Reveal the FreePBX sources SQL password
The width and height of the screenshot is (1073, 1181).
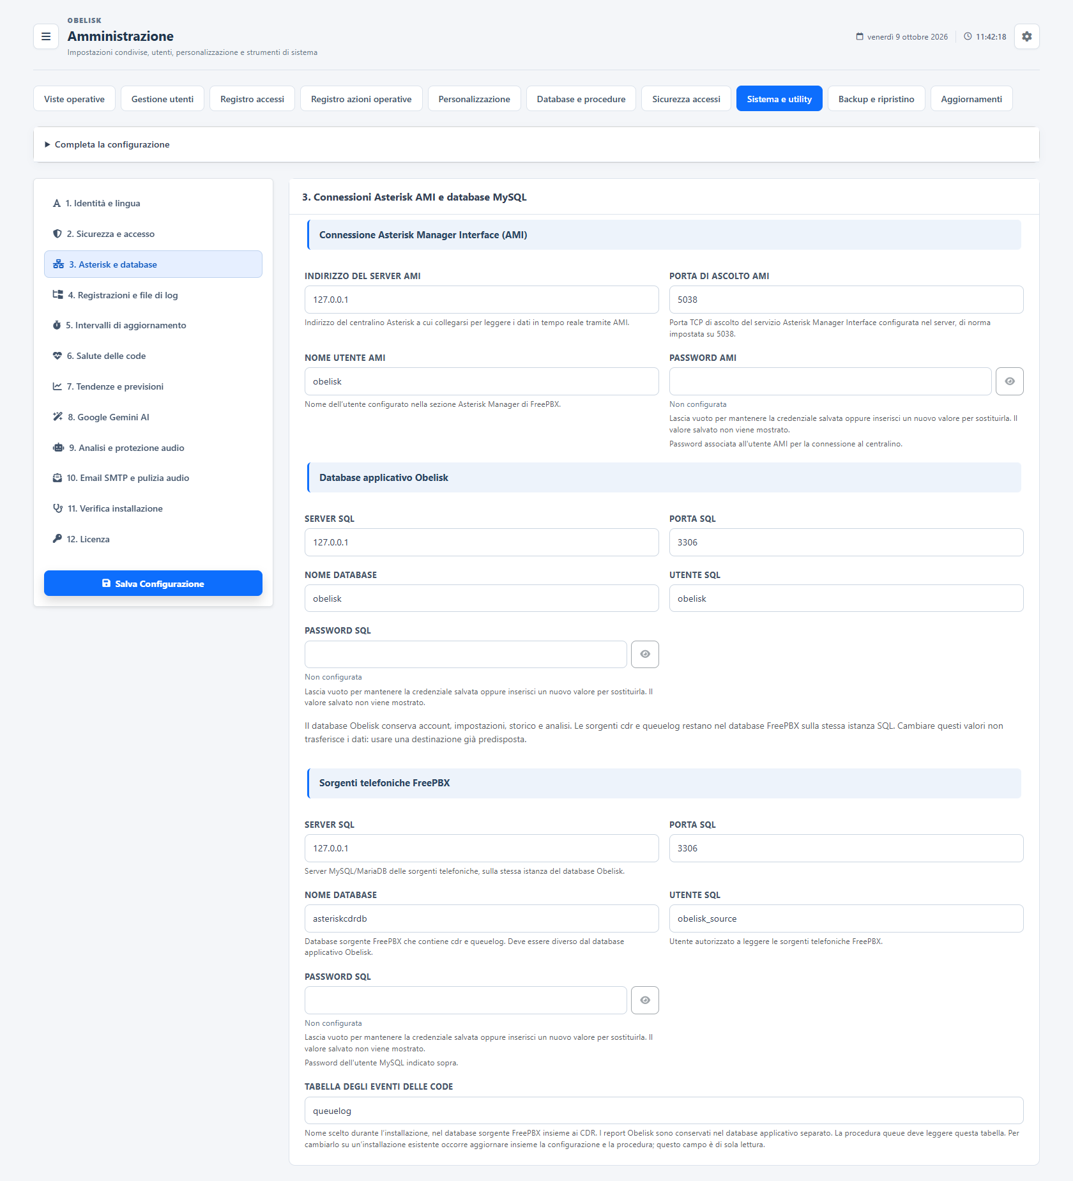(645, 1000)
